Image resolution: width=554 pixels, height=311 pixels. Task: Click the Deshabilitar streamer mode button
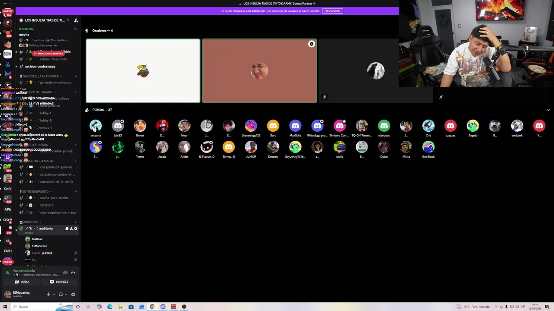tap(332, 11)
